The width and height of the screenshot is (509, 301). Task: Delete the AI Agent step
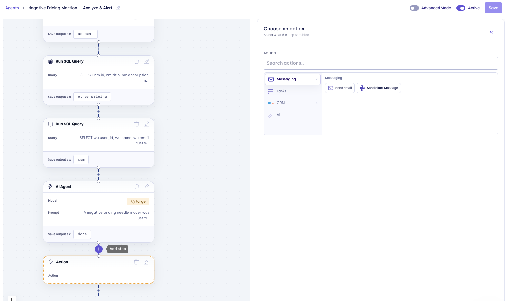click(137, 187)
